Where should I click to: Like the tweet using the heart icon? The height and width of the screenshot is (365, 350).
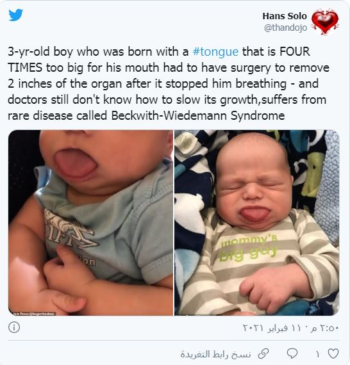coord(333,353)
